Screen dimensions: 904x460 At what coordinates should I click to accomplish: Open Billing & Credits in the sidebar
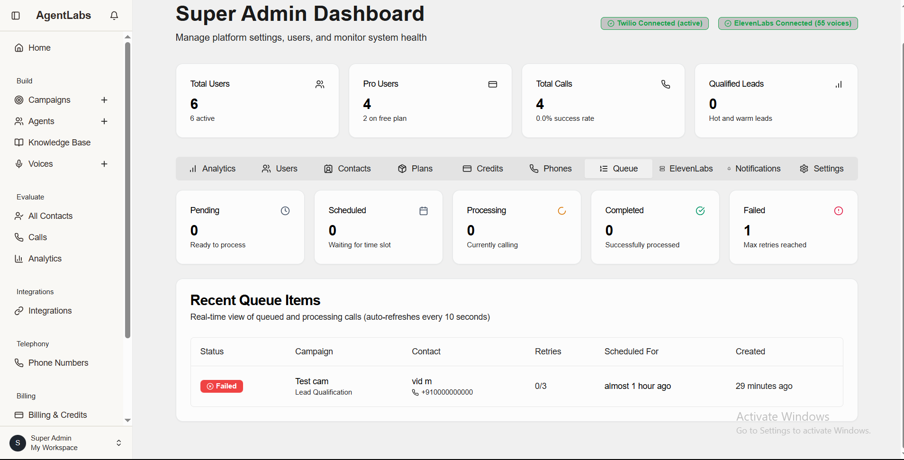pos(58,415)
